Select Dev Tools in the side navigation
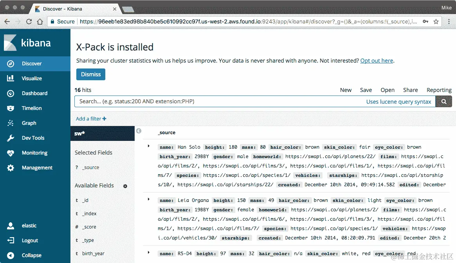Image resolution: width=456 pixels, height=263 pixels. (x=35, y=138)
